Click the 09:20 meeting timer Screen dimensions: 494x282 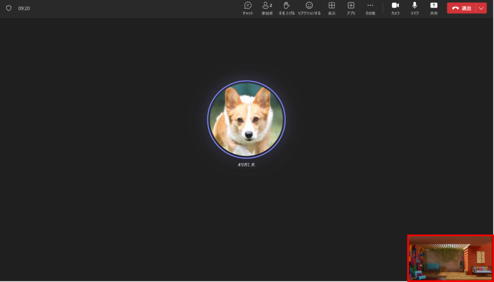coord(24,8)
